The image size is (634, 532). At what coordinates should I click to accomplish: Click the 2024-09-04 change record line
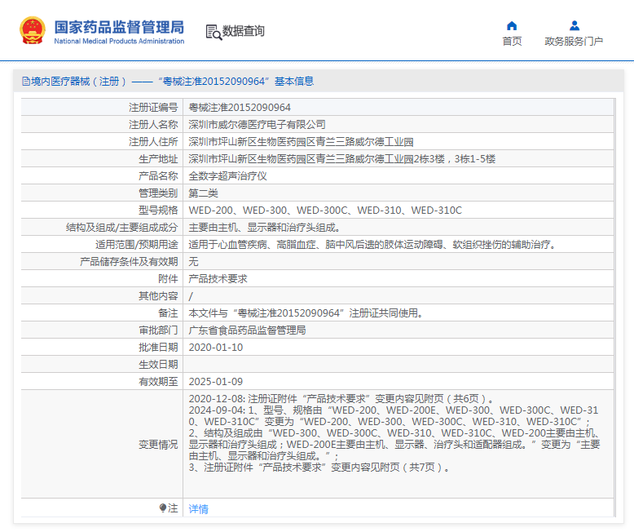pyautogui.click(x=393, y=416)
